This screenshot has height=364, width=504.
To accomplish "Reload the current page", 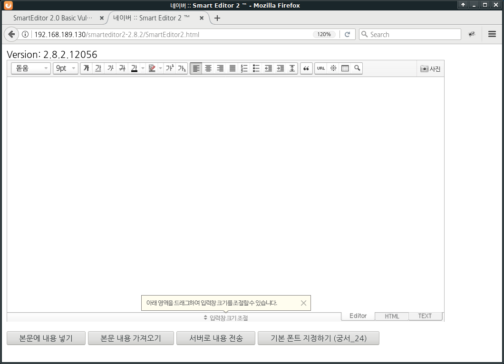I will 347,34.
